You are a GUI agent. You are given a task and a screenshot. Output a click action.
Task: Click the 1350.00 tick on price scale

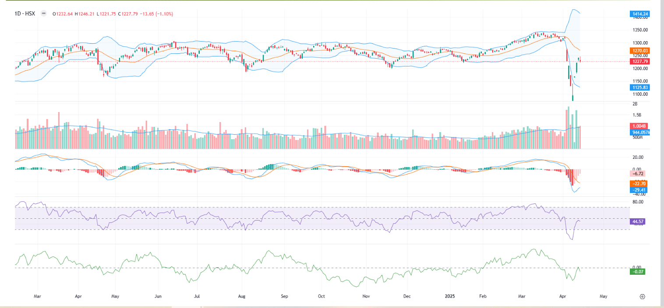point(639,30)
